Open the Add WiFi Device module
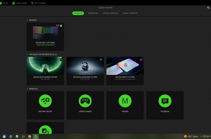The width and height of the screenshot is (211, 139). point(45,105)
